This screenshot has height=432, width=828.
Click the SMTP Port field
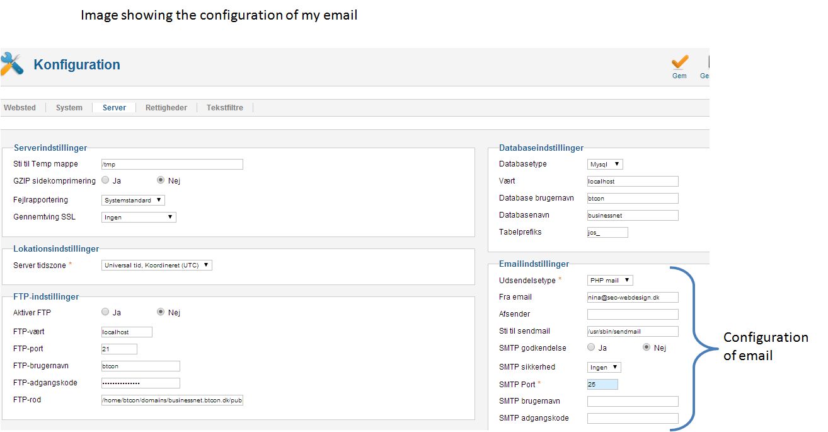click(x=602, y=384)
